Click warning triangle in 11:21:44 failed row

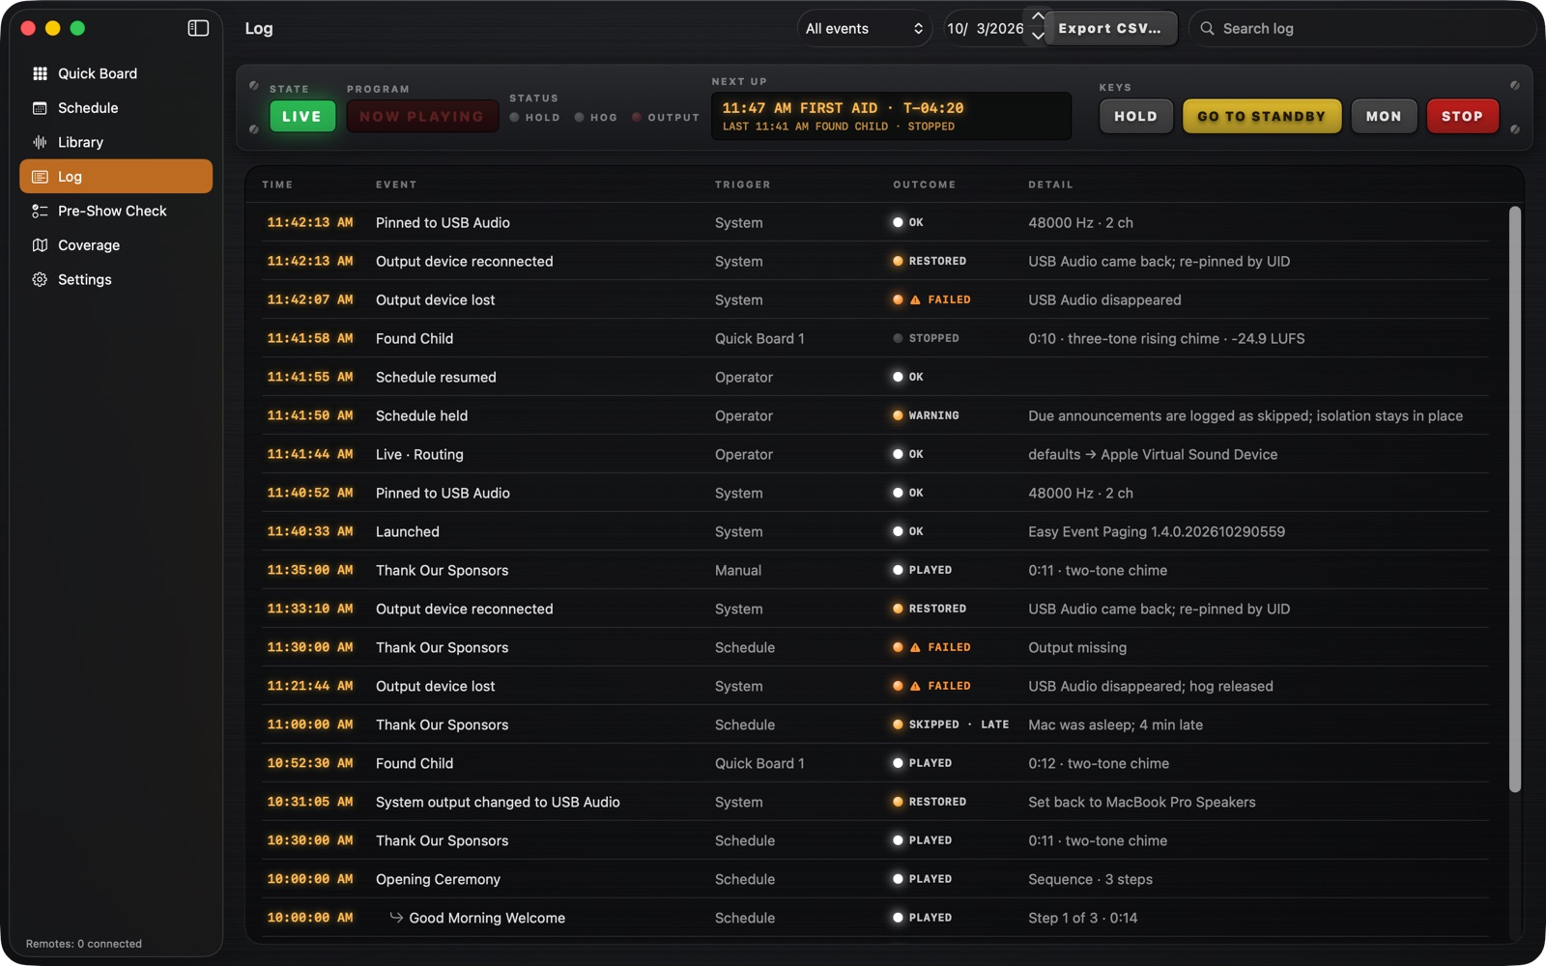(x=915, y=686)
